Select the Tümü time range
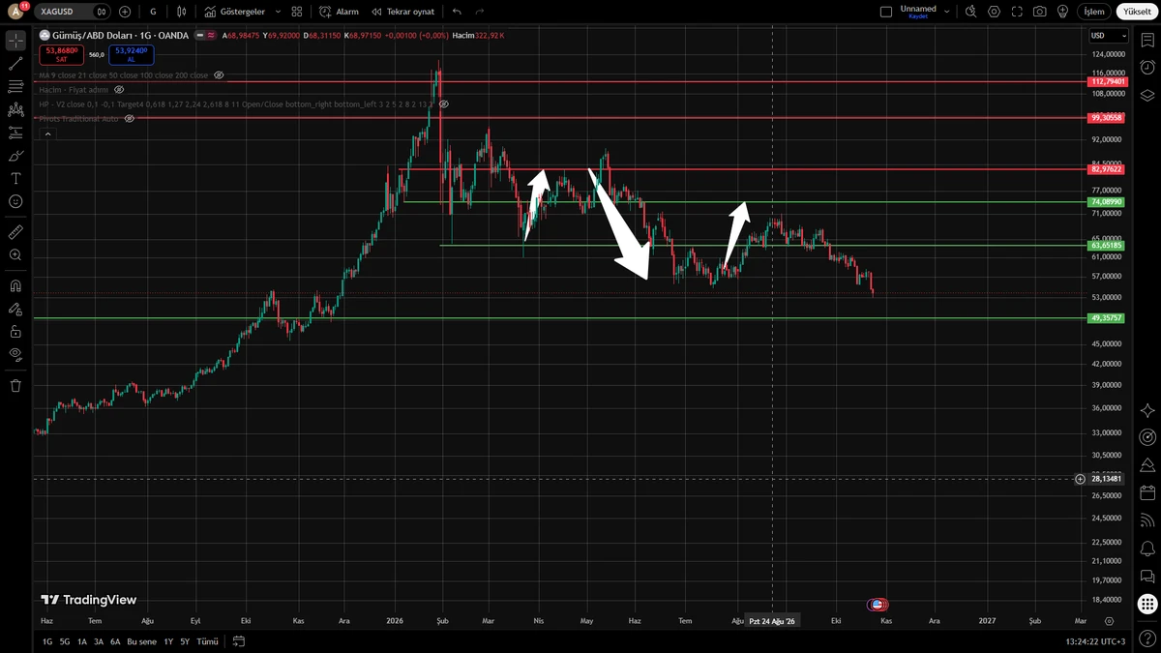 coord(207,641)
